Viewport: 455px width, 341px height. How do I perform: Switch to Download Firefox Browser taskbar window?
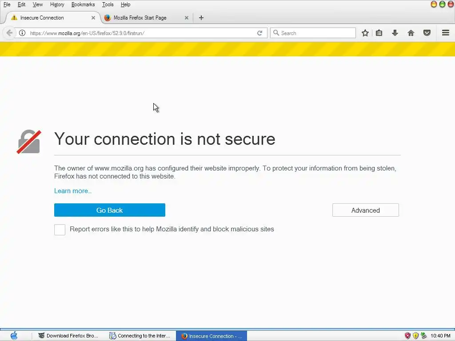point(69,336)
